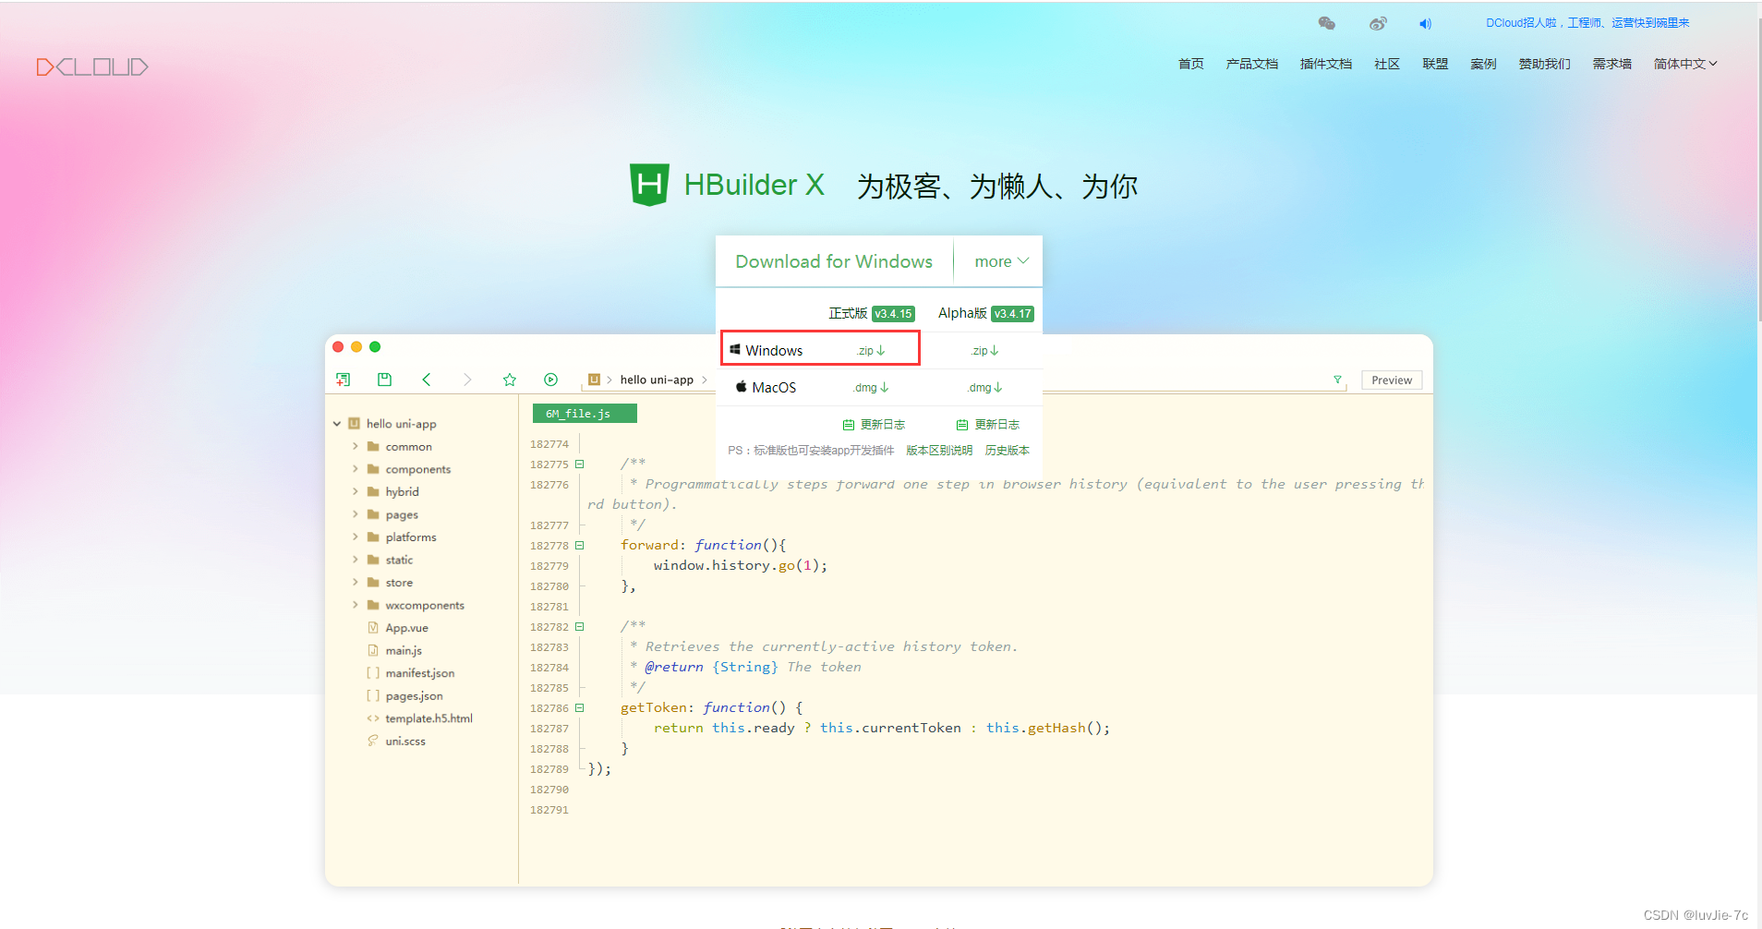Open 案例 navigation item
The image size is (1762, 929).
click(x=1483, y=64)
